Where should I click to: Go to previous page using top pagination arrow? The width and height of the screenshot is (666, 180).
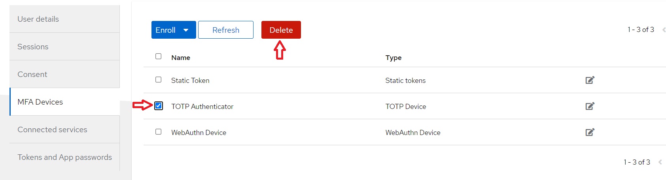[x=664, y=30]
